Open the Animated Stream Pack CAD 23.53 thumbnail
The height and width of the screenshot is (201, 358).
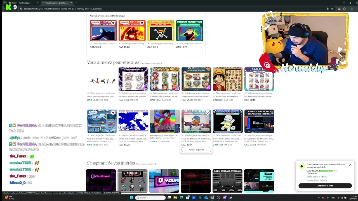259,121
